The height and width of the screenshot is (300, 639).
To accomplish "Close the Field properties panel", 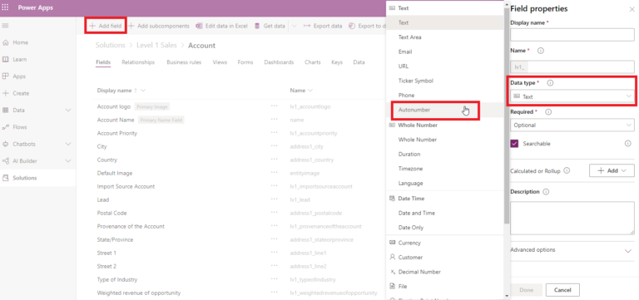I will click(632, 9).
